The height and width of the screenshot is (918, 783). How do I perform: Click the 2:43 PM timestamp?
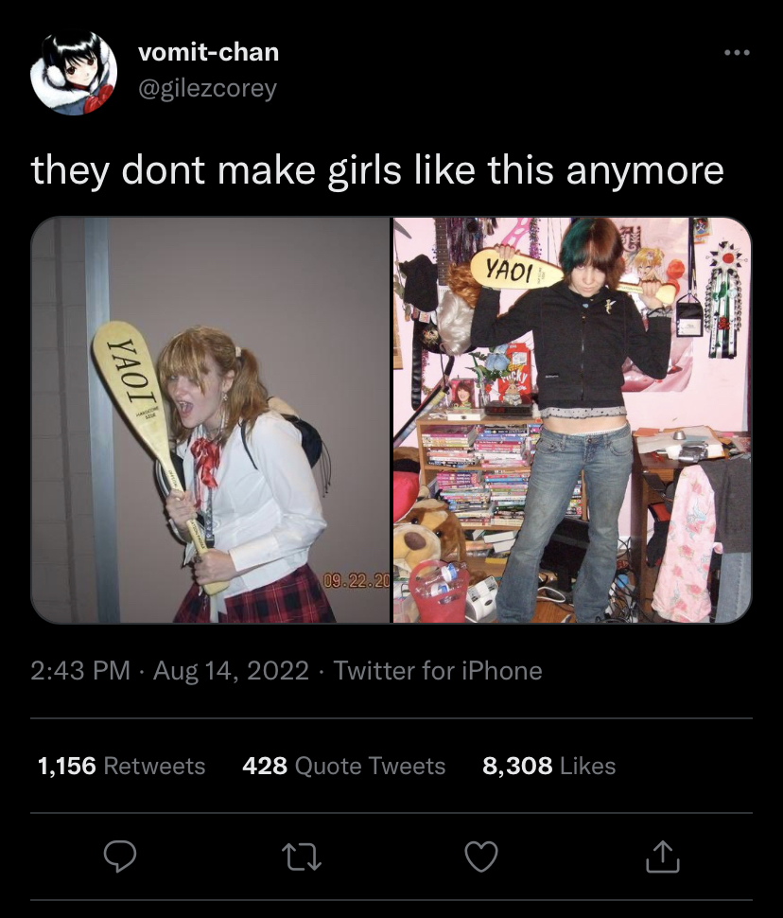pyautogui.click(x=80, y=670)
